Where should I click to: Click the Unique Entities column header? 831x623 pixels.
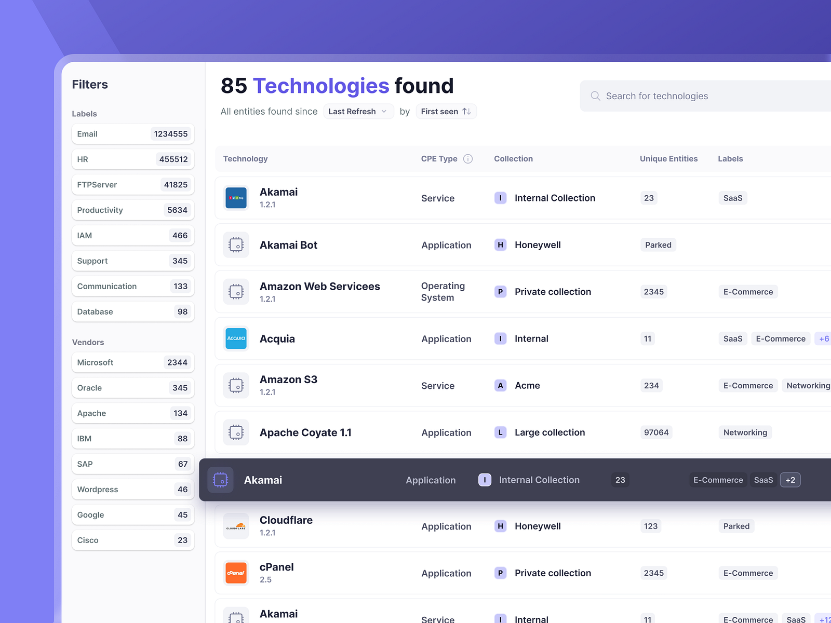(668, 158)
